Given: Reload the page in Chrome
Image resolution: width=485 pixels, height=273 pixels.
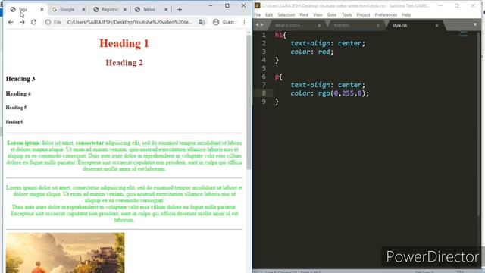Looking at the screenshot, I should (33, 22).
